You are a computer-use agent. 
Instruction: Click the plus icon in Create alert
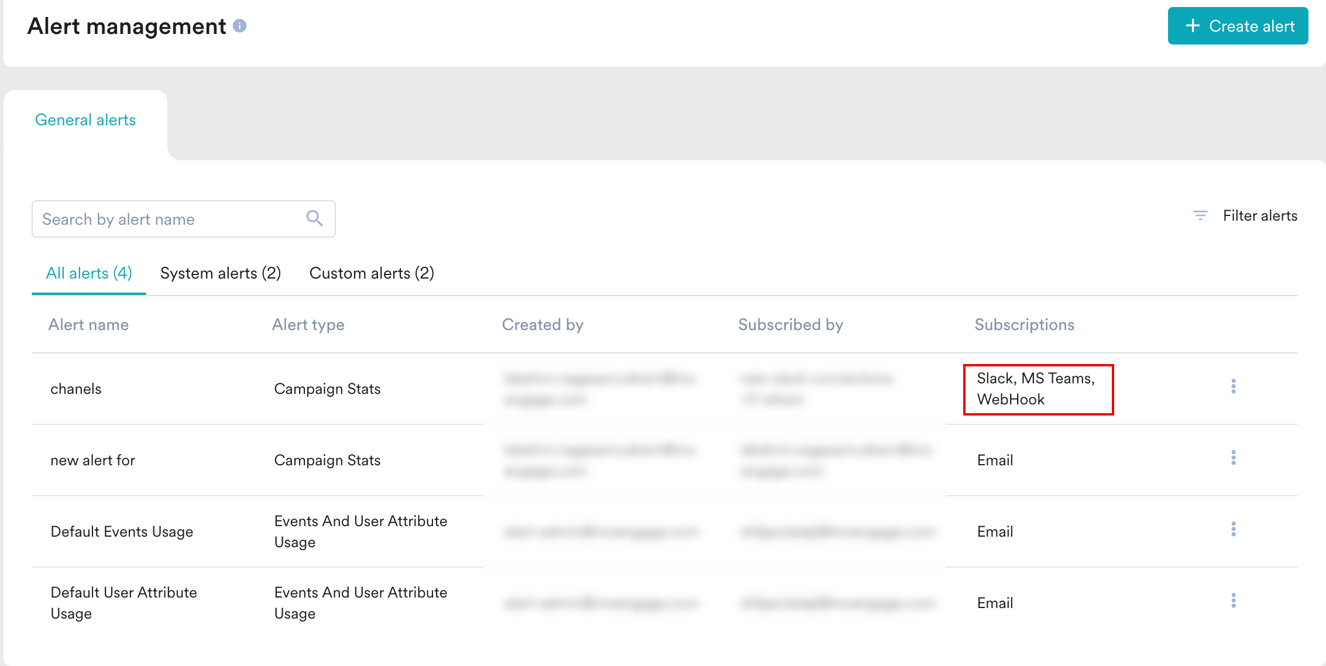1193,26
